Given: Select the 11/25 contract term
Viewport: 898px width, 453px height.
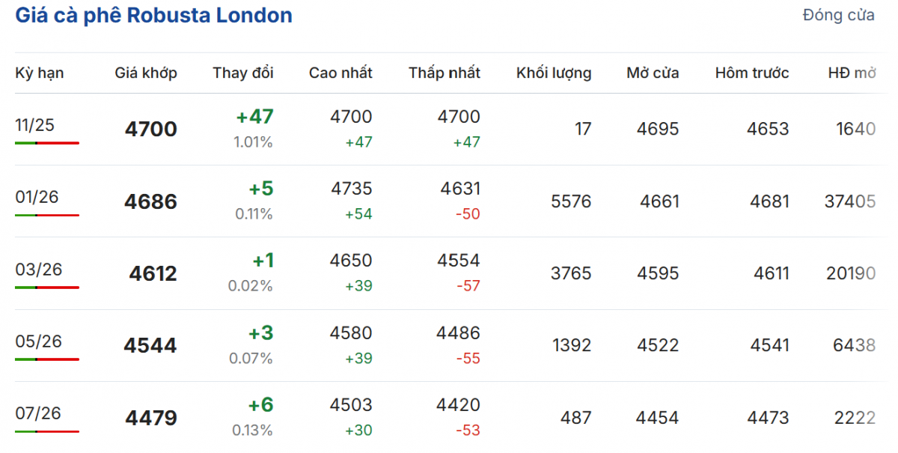Looking at the screenshot, I should point(35,125).
